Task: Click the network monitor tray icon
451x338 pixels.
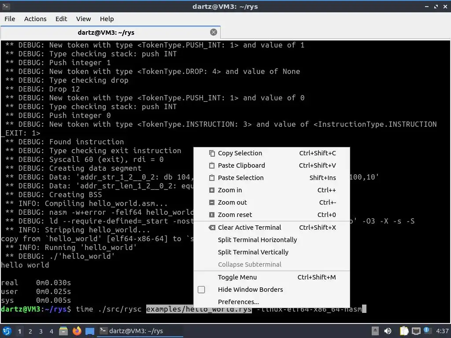Action: (416, 331)
